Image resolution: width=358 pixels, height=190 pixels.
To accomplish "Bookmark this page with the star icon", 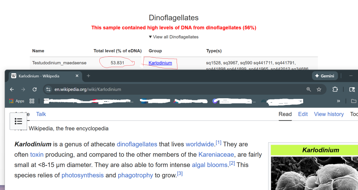I will 319,89.
